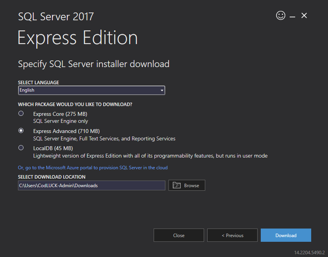Go back with the Previous button
The width and height of the screenshot is (328, 257).
coord(232,235)
